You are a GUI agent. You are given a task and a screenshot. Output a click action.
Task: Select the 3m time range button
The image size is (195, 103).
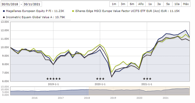123,4
